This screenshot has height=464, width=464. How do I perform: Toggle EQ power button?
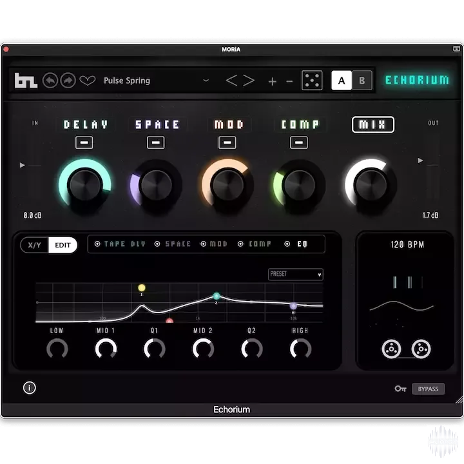pyautogui.click(x=287, y=244)
